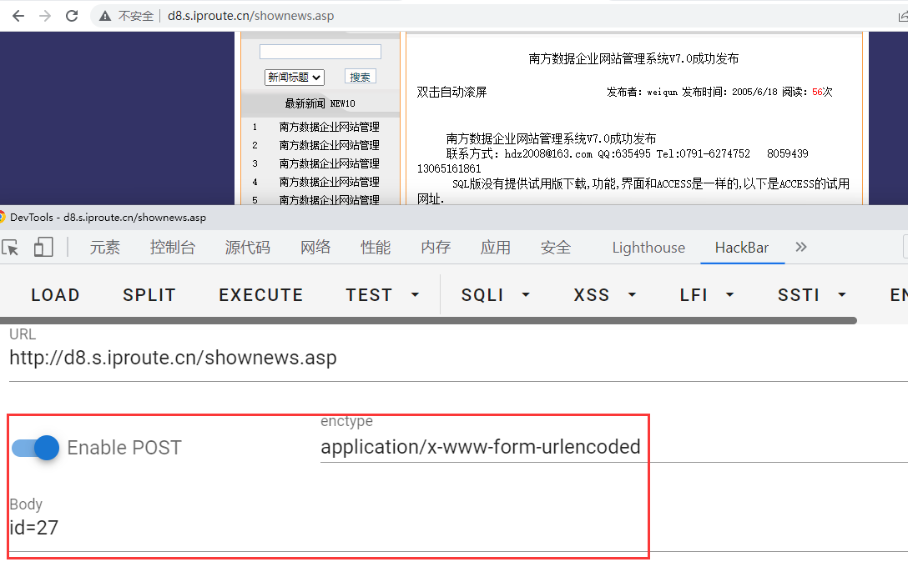Disable the Enable POST switch
The height and width of the screenshot is (587, 908).
(x=37, y=448)
